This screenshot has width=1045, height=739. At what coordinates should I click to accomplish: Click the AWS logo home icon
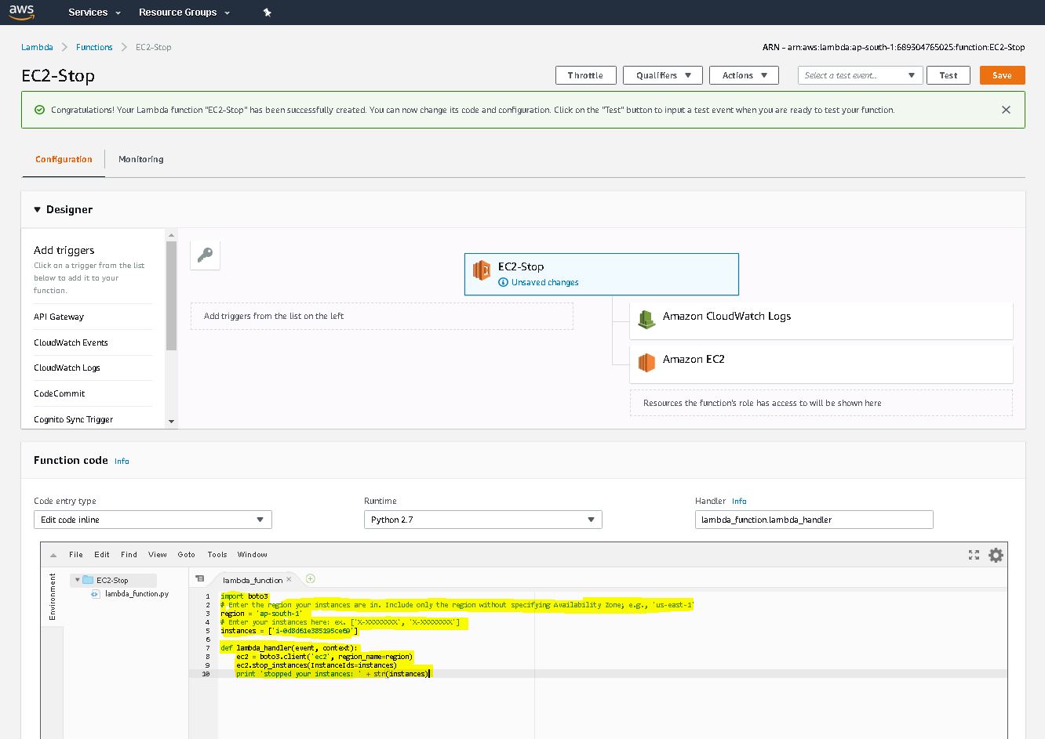21,12
